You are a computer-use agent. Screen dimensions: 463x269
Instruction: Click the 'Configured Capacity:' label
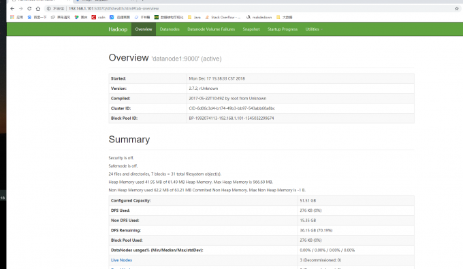tap(131, 201)
